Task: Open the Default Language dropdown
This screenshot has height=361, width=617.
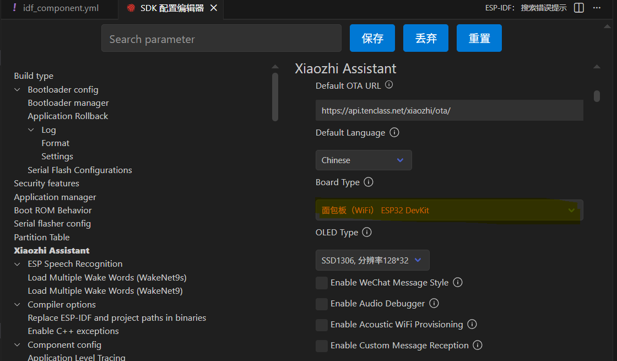Action: [x=364, y=160]
